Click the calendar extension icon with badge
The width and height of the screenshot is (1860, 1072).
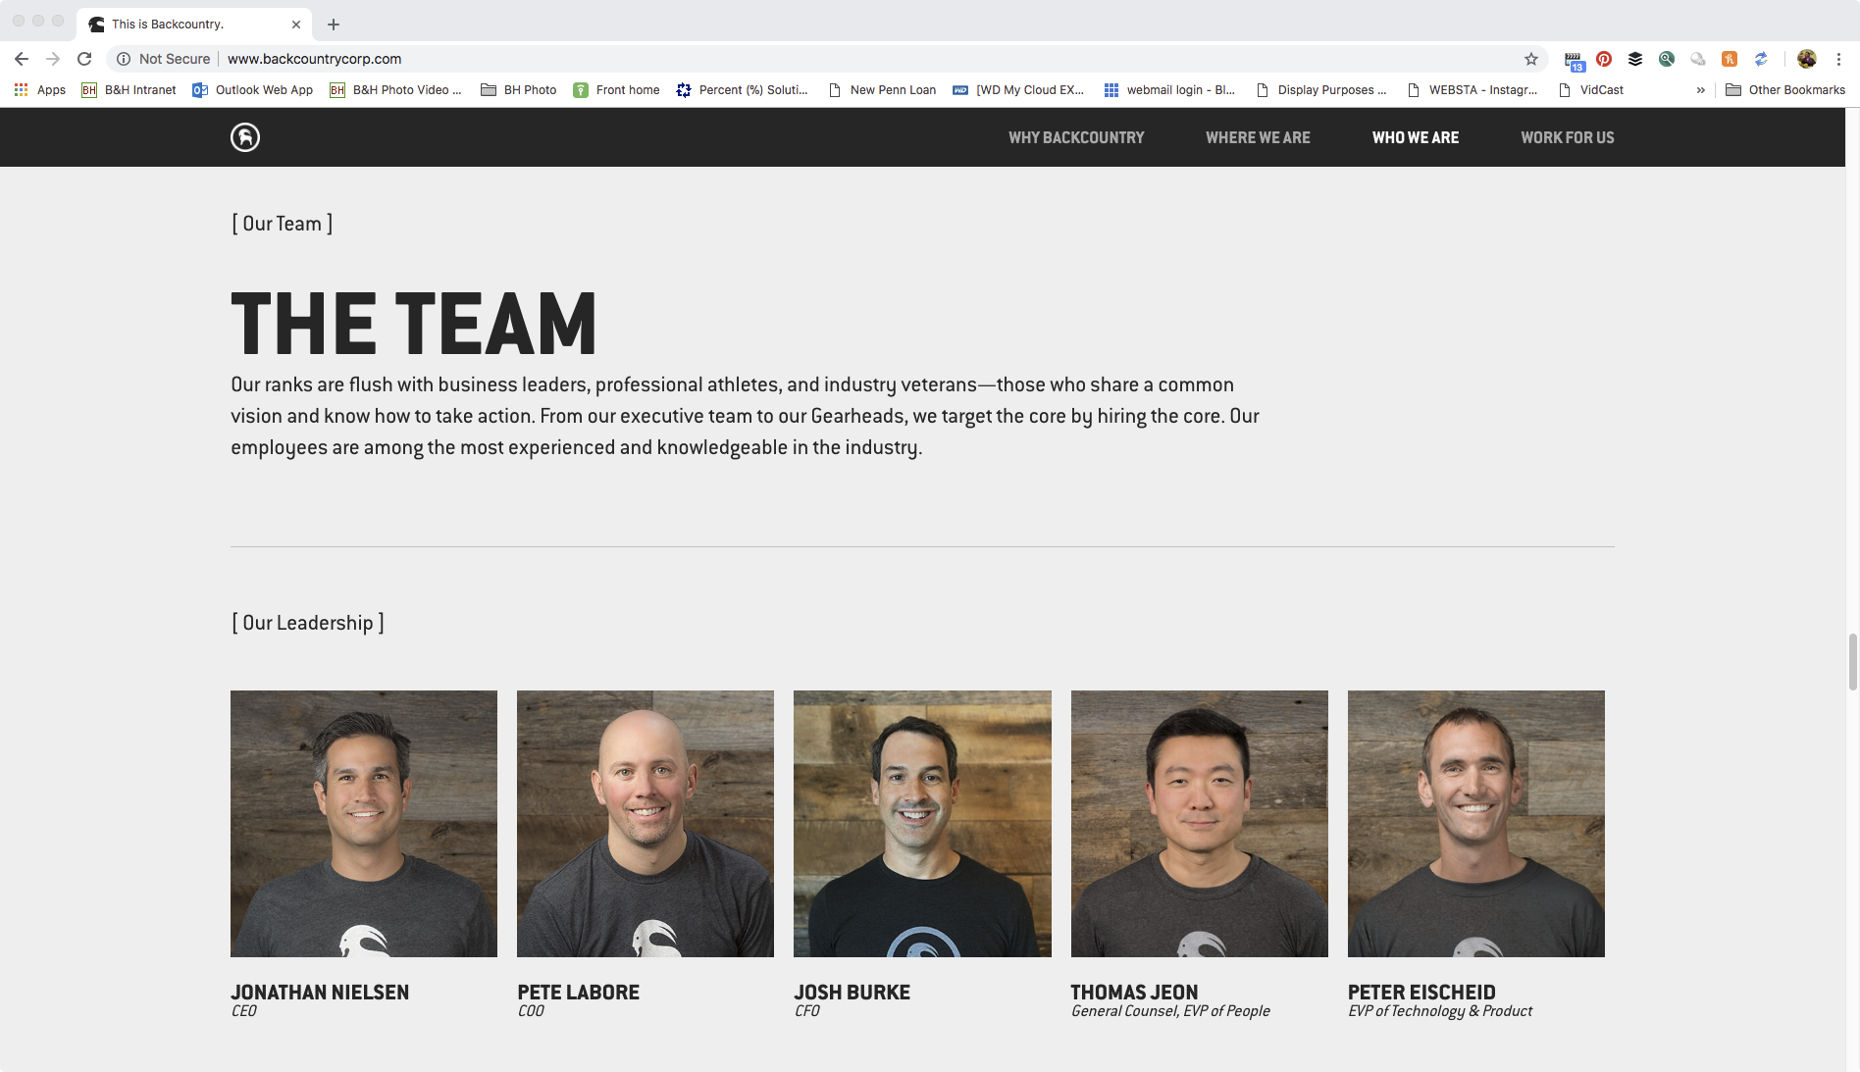[x=1574, y=60]
